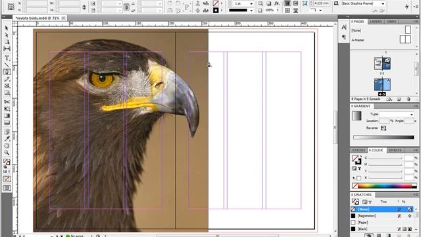Click the delete page trash icon

coord(409,99)
